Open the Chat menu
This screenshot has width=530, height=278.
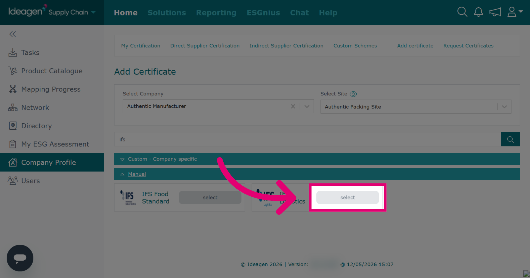299,13
